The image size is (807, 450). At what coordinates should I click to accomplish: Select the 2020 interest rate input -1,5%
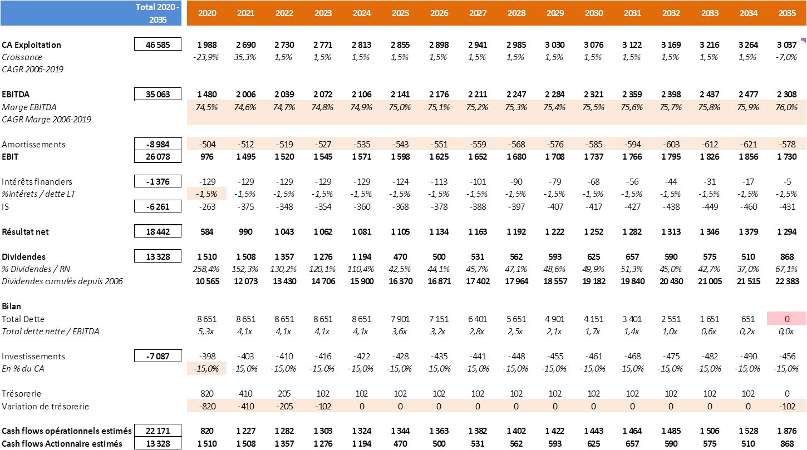point(207,194)
